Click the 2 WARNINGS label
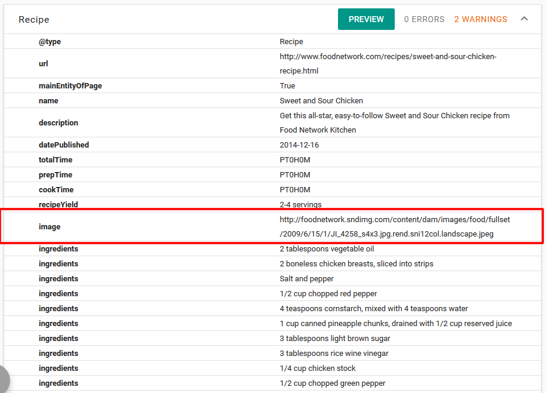 click(480, 19)
